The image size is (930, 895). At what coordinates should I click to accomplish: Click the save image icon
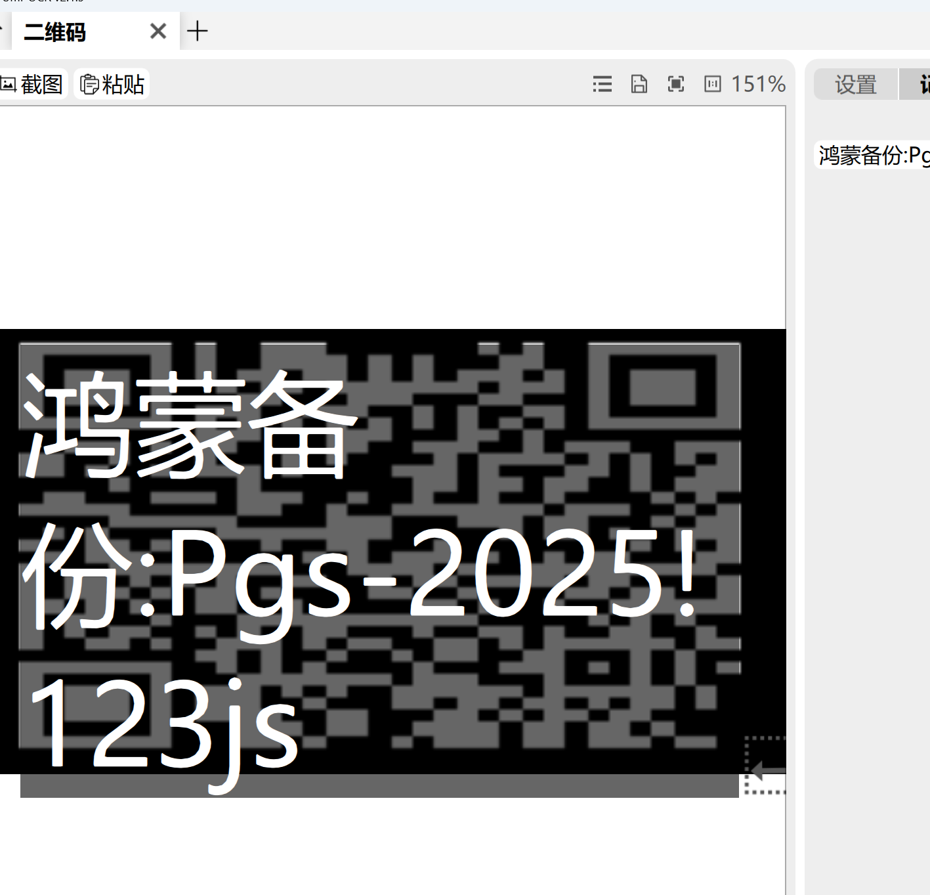pyautogui.click(x=639, y=84)
